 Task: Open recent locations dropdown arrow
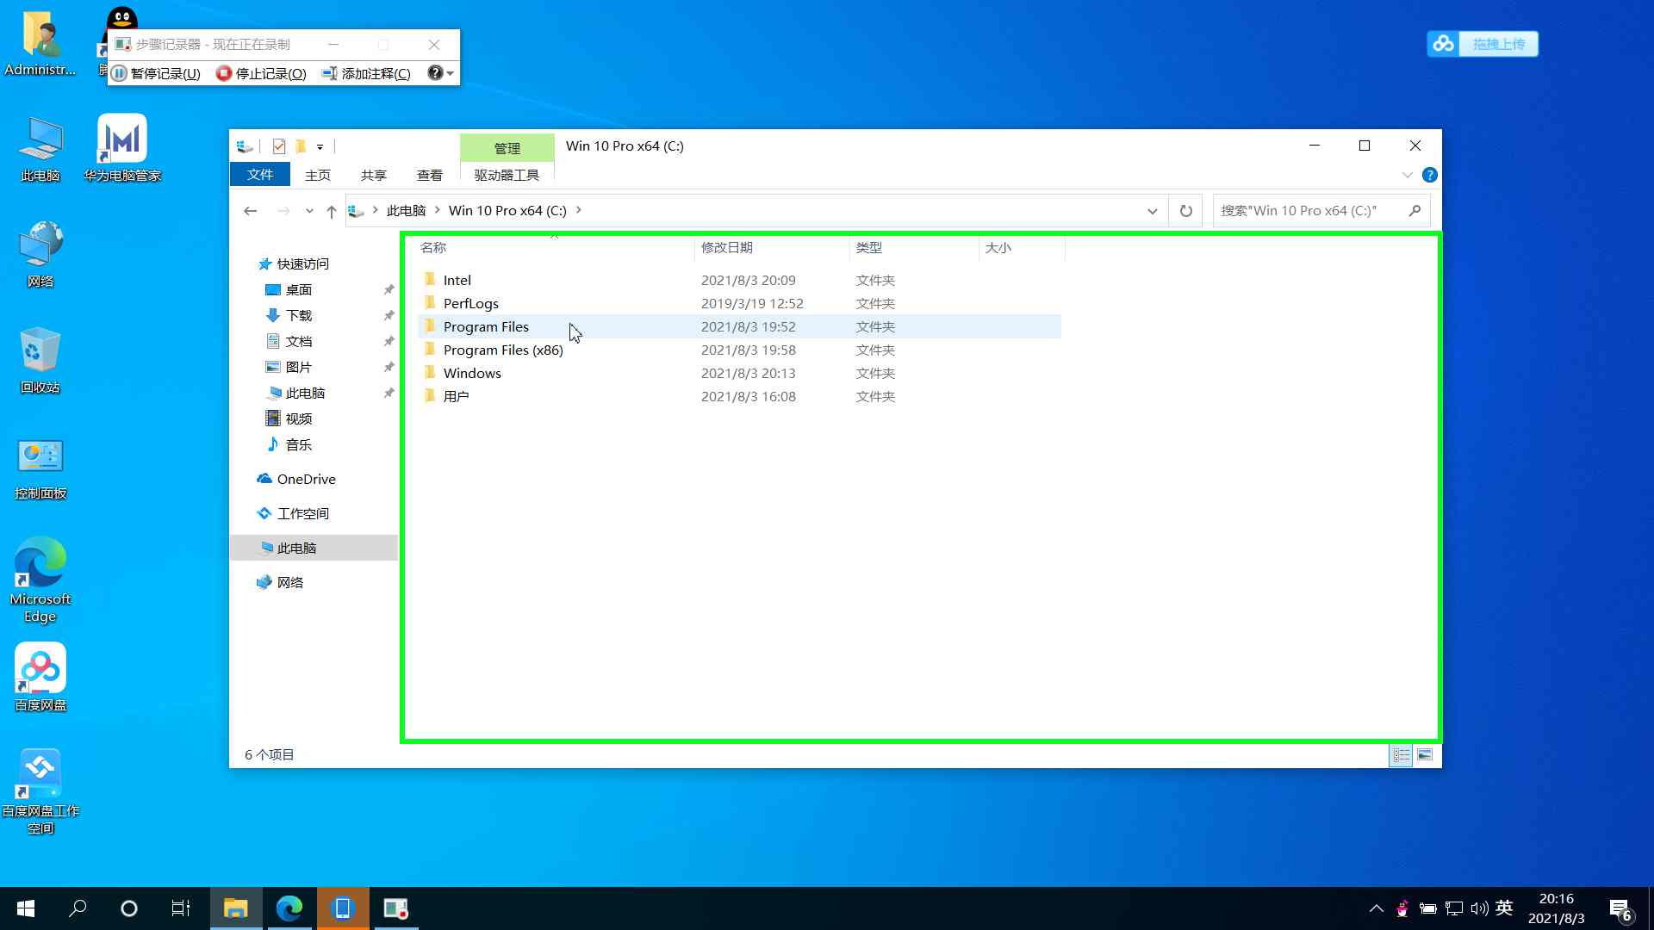point(309,211)
